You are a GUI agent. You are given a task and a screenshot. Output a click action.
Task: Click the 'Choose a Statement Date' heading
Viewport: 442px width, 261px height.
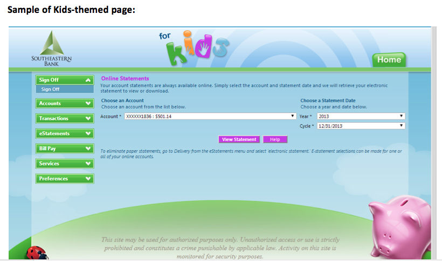(x=328, y=101)
